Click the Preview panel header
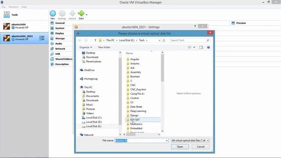Screen dimensions: 281x158 tap(241, 23)
